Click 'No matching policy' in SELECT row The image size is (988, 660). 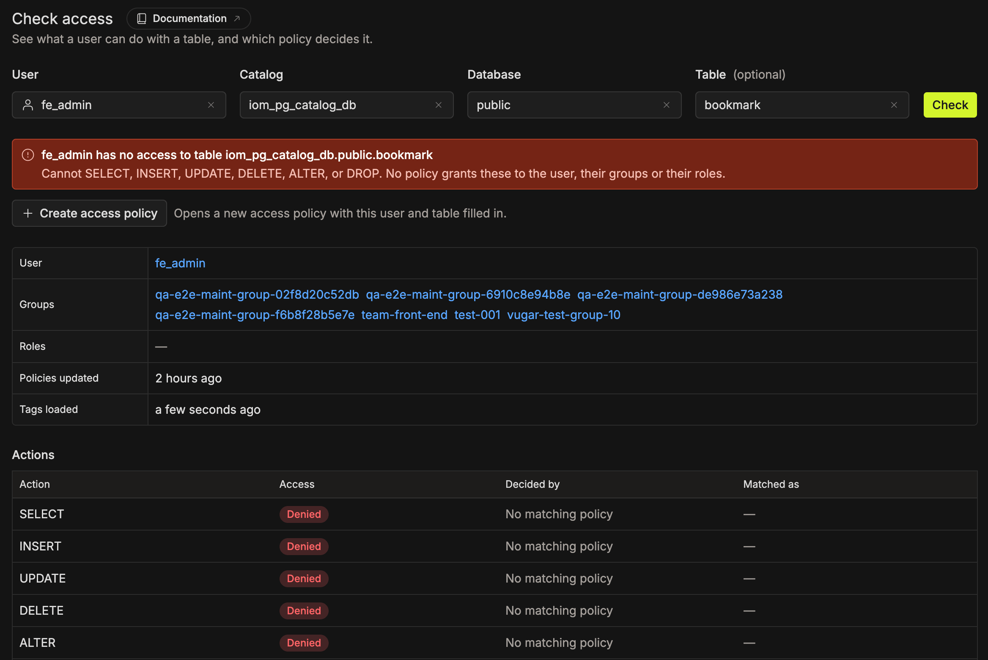click(559, 514)
